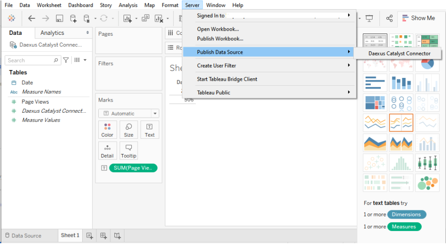
Task: Click the New Worksheet chart-plus icon
Action: (x=127, y=18)
